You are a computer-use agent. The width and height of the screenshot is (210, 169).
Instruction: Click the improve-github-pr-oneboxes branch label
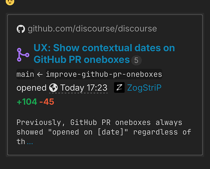click(x=104, y=74)
